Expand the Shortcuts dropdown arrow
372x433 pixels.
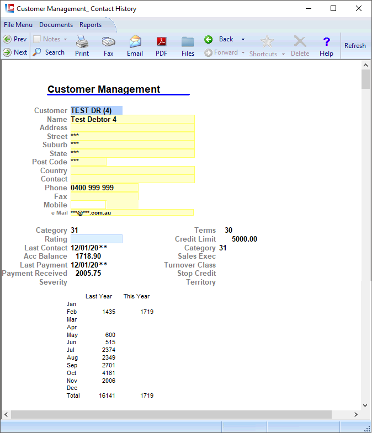[283, 54]
